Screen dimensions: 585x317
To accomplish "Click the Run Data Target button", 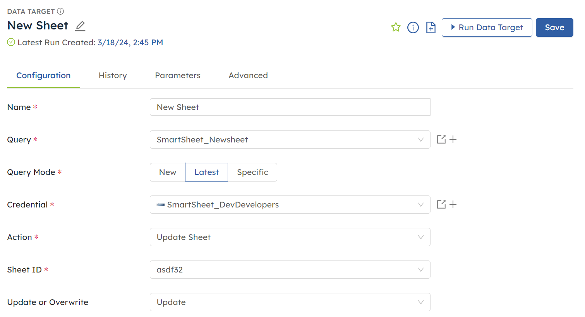I will tap(487, 27).
